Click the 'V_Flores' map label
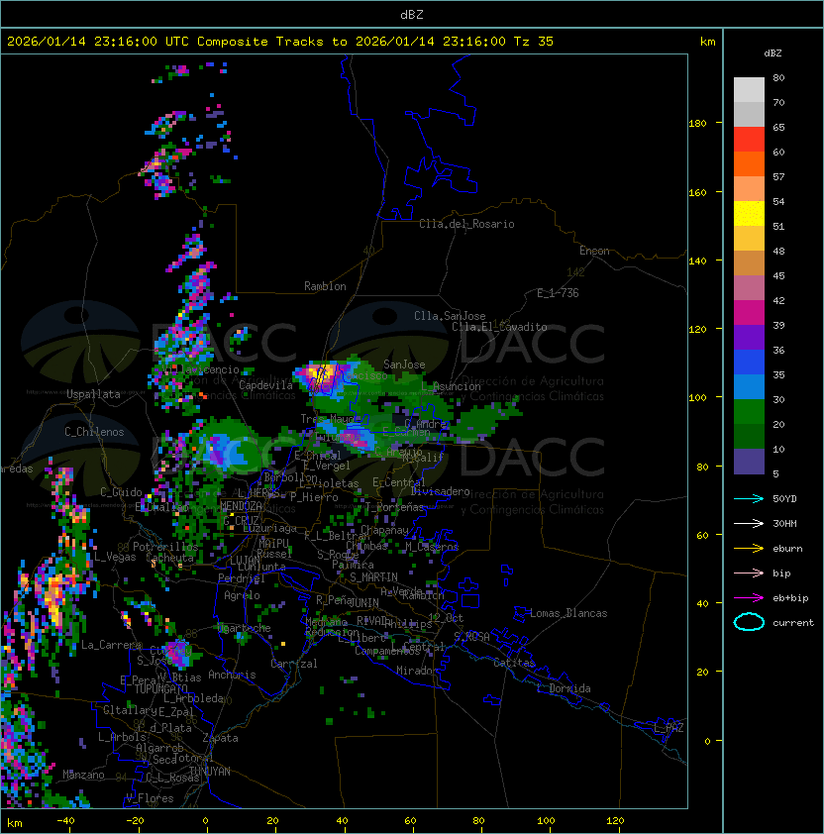This screenshot has height=834, width=824. point(150,798)
